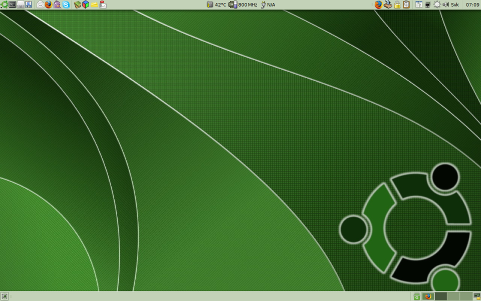Open the network monitor computer icon

coord(427,5)
